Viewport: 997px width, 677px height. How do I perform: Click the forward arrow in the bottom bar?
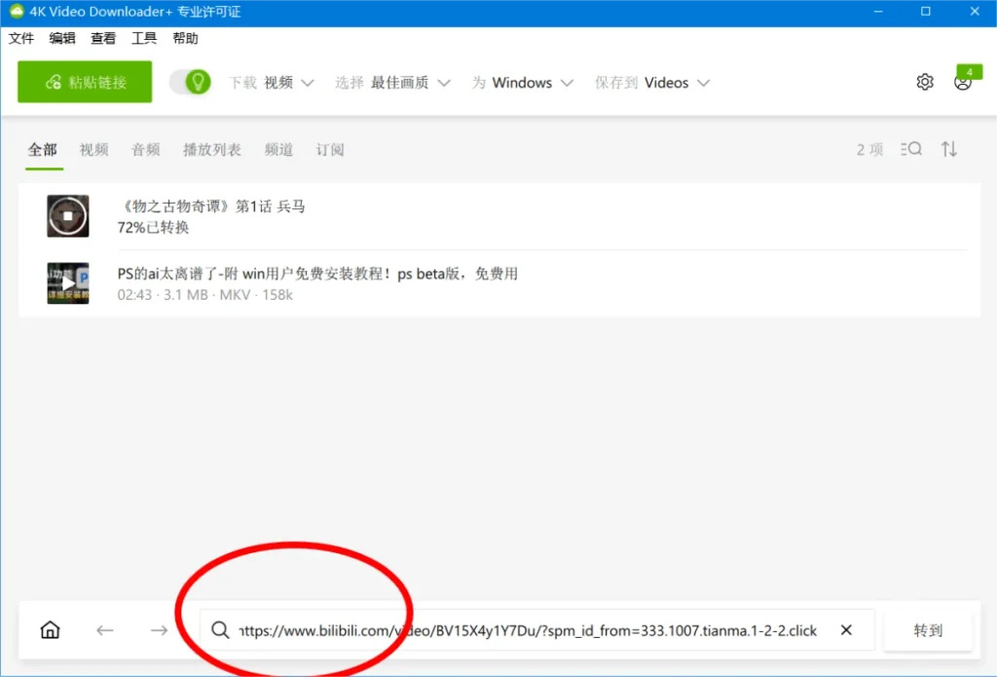(x=159, y=630)
